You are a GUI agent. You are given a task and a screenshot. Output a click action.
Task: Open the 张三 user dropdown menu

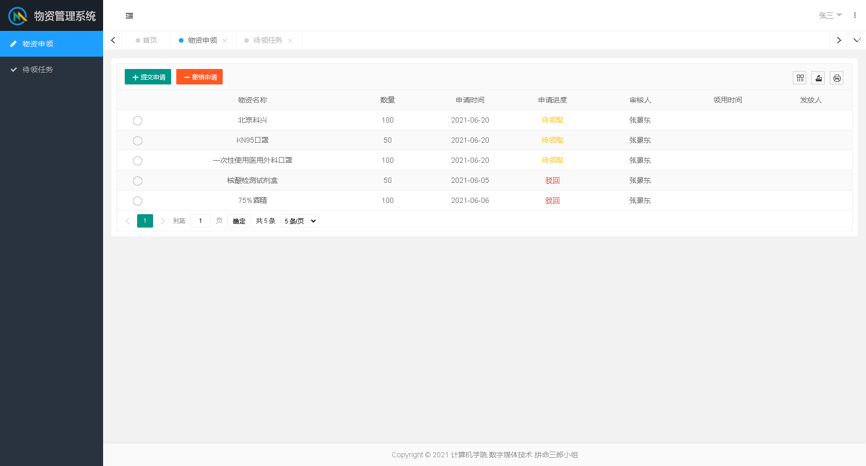tap(829, 15)
